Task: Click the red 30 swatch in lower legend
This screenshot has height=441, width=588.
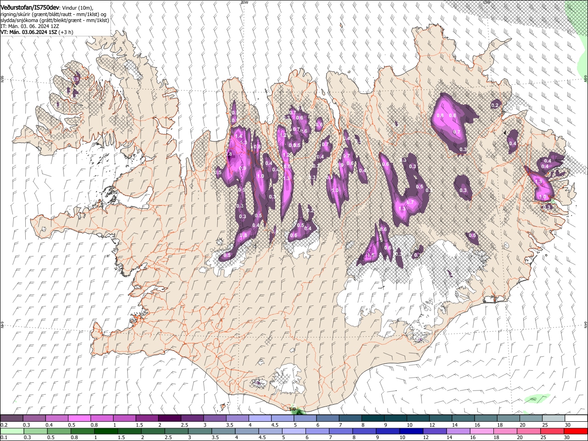Action: 576,431
